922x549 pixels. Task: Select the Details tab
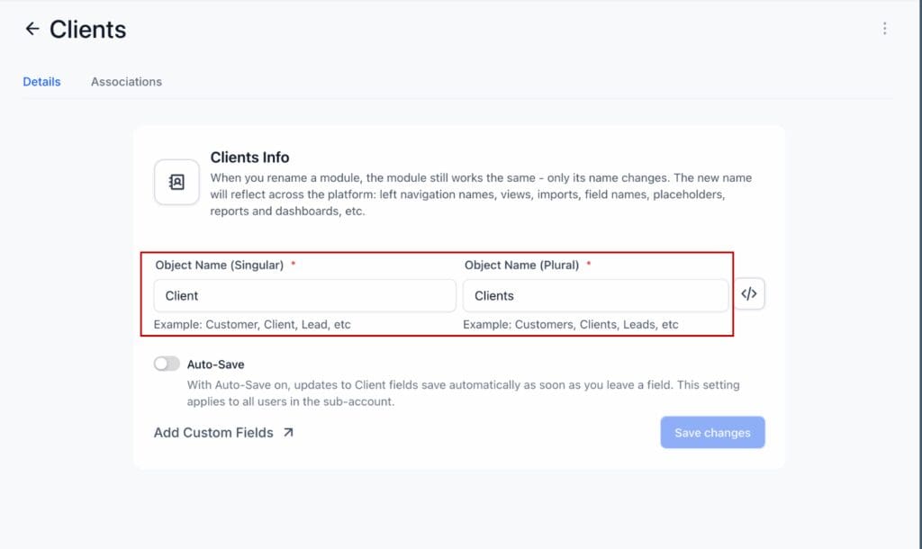pyautogui.click(x=41, y=81)
